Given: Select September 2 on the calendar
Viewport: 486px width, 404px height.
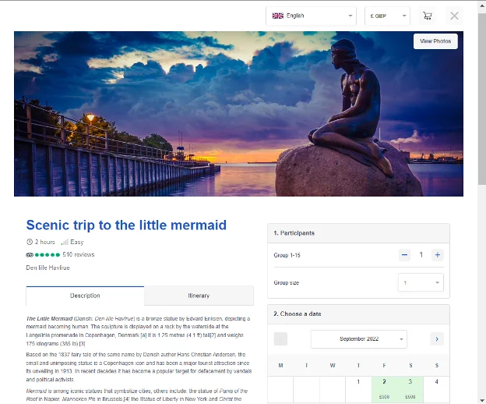Looking at the screenshot, I should click(x=384, y=388).
